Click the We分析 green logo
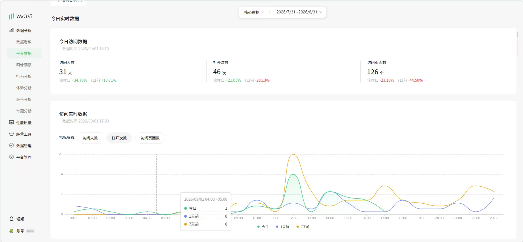 click(x=11, y=16)
